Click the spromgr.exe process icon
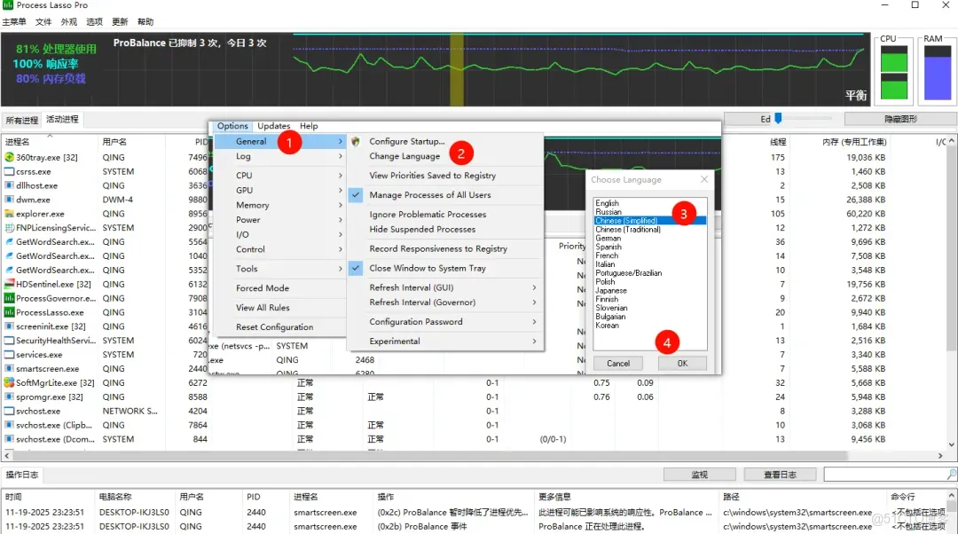 9,397
